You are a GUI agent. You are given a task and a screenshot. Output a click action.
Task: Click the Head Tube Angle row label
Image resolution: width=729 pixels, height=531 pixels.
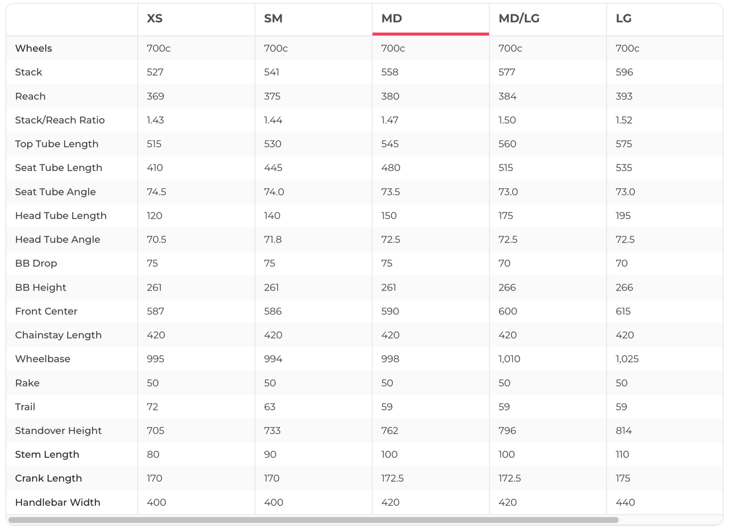click(58, 239)
